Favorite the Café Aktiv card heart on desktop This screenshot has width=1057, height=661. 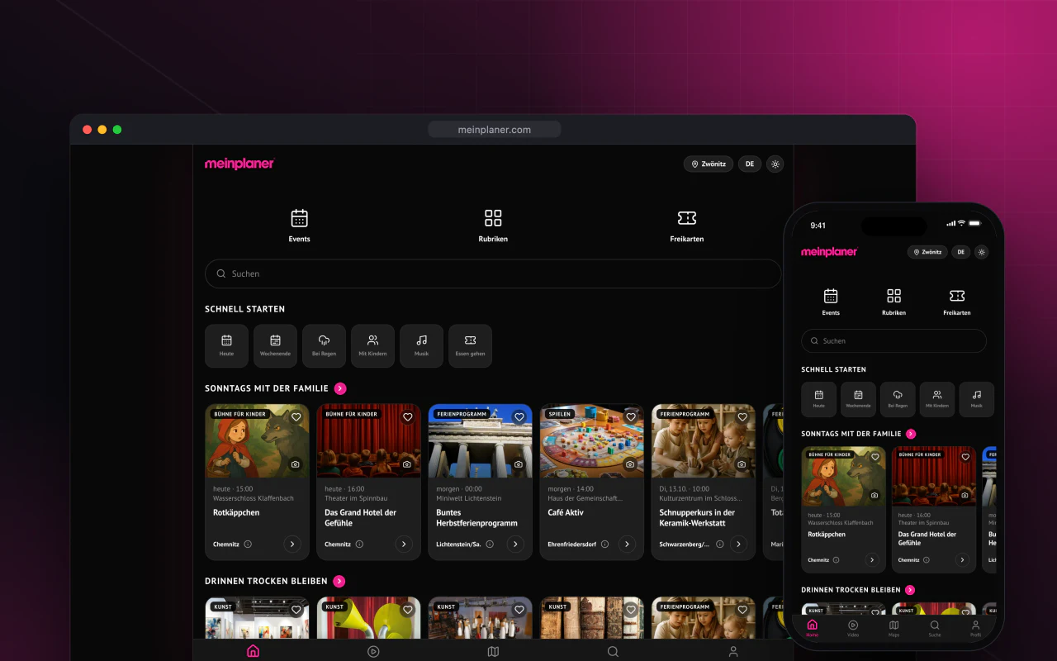630,417
